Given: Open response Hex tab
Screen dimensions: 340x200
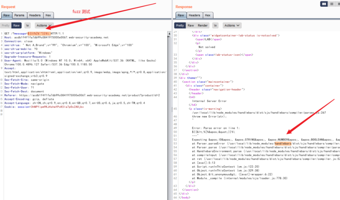Looking at the screenshot, I should [x=208, y=15].
